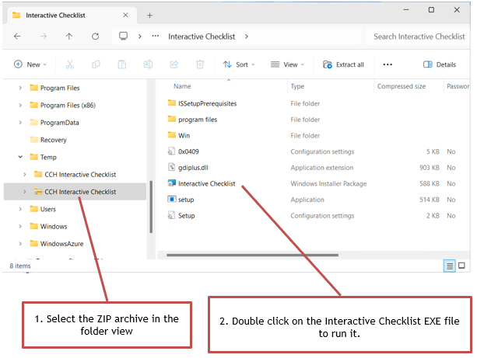Go up one folder level
The width and height of the screenshot is (477, 358).
coord(69,36)
